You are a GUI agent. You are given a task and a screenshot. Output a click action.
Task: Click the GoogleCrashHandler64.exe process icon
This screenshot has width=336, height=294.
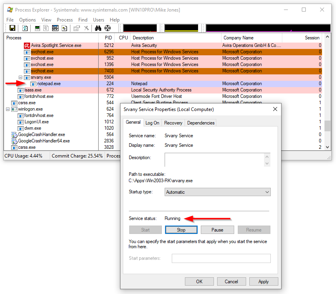click(x=15, y=141)
